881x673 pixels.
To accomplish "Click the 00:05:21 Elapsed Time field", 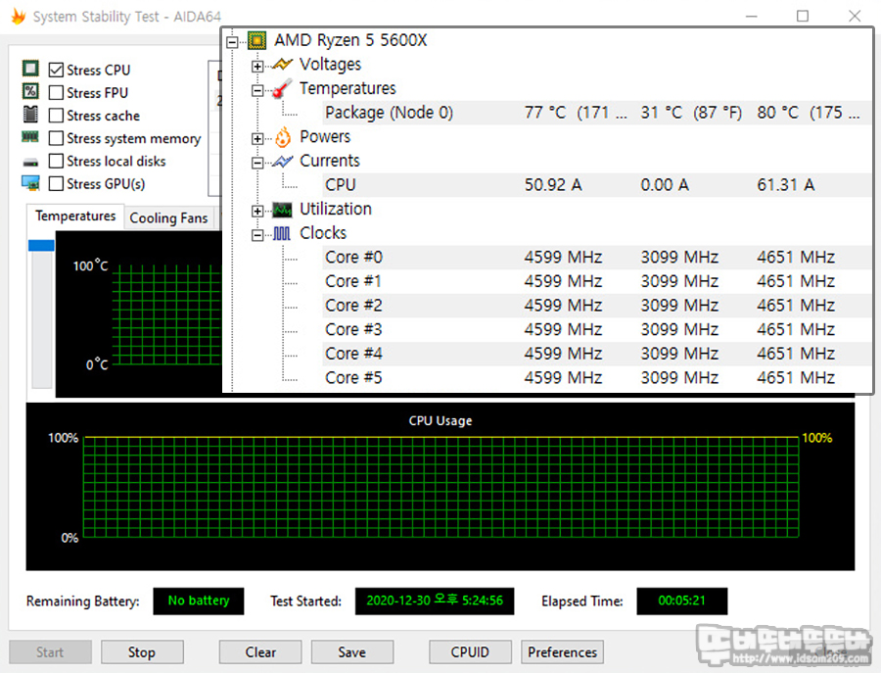I will click(x=681, y=601).
